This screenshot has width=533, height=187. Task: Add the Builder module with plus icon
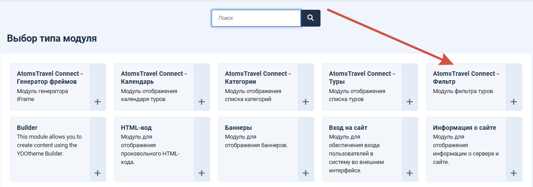click(97, 173)
